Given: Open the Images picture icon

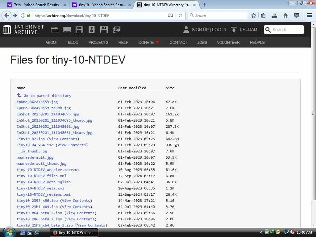Looking at the screenshot, I should point(116,30).
